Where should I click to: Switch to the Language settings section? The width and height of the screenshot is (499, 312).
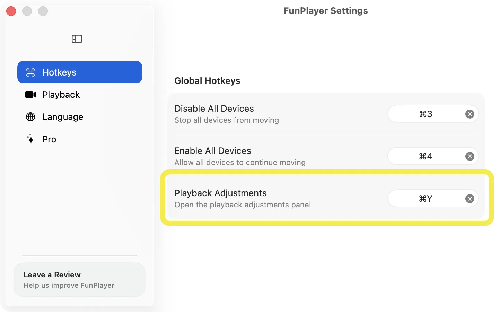coord(63,117)
